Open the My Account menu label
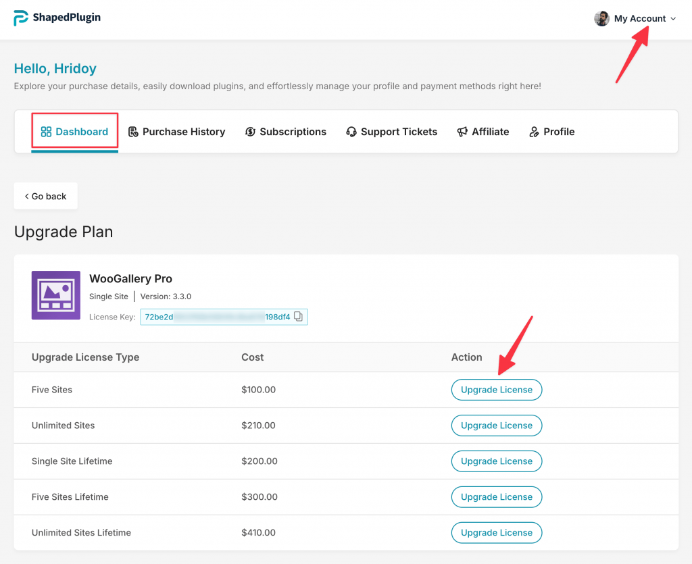 coord(640,18)
